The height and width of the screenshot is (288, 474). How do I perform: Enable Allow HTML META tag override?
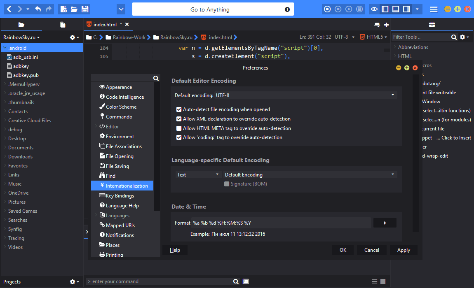click(x=179, y=128)
